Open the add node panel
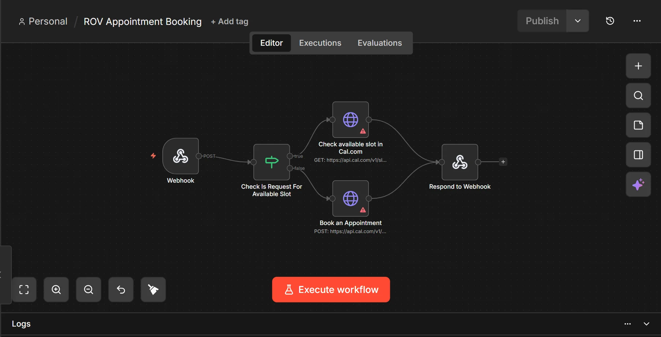Image resolution: width=661 pixels, height=337 pixels. click(638, 66)
